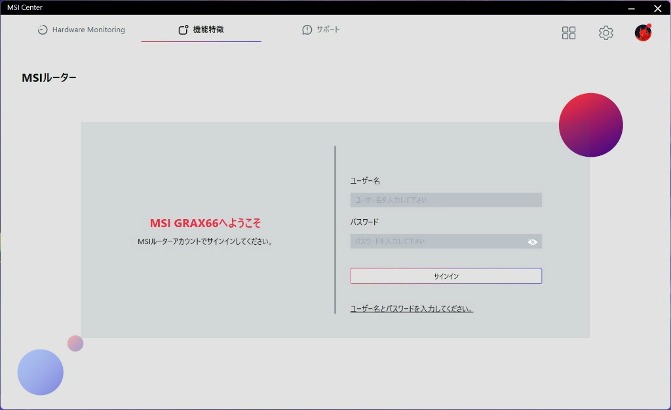Minimize the MSI Center window
Image resolution: width=671 pixels, height=410 pixels.
click(x=632, y=9)
